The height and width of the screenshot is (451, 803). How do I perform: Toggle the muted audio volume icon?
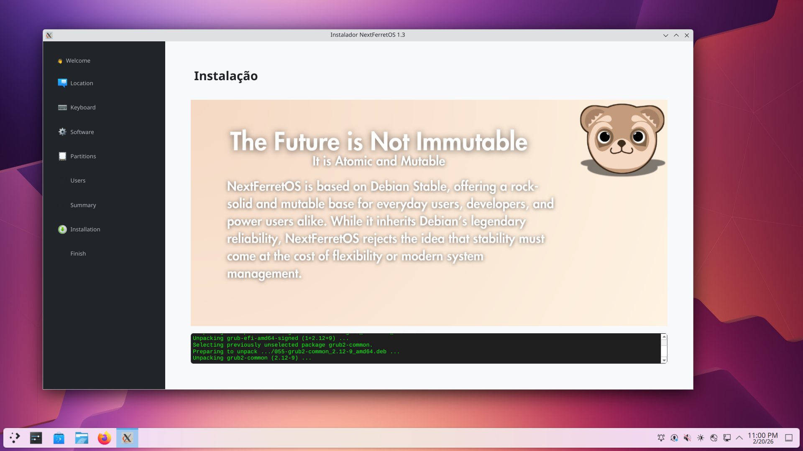(x=687, y=438)
